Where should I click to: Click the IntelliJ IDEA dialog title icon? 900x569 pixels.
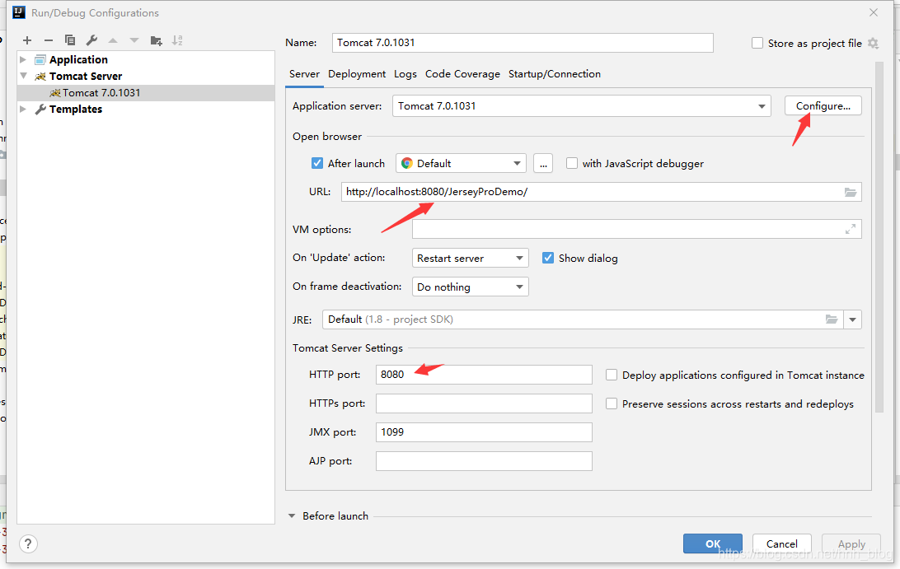pyautogui.click(x=19, y=12)
